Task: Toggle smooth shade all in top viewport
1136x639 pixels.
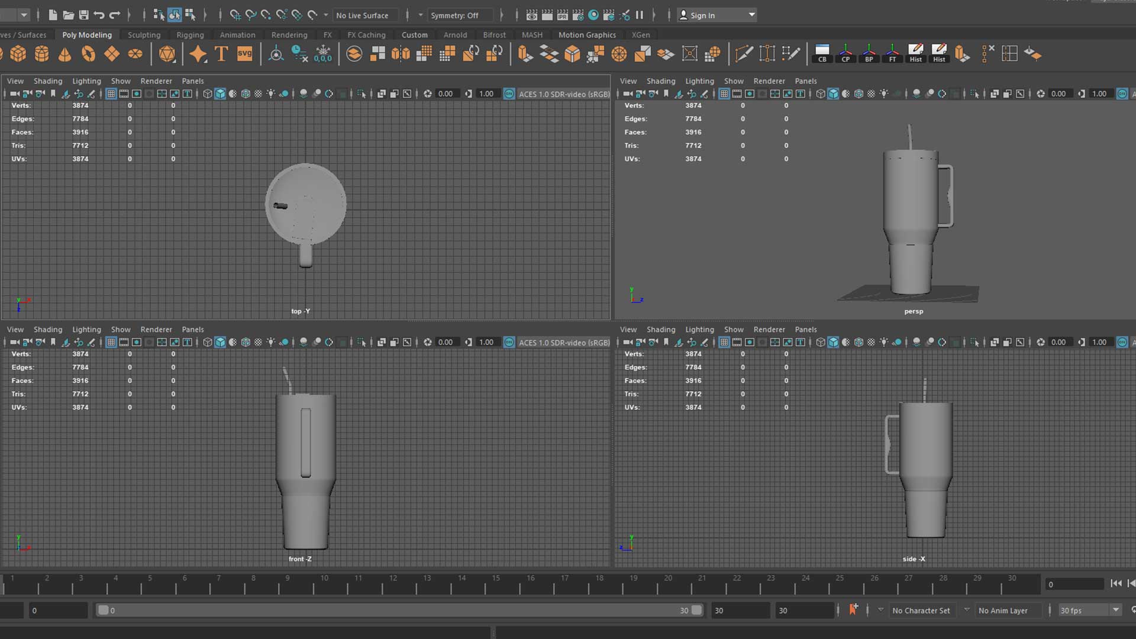Action: [x=220, y=94]
